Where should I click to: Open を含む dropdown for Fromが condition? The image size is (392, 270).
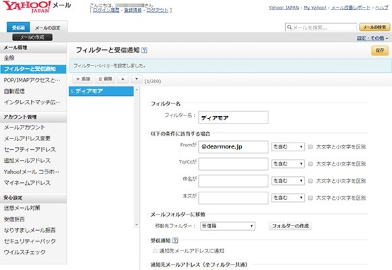point(288,147)
